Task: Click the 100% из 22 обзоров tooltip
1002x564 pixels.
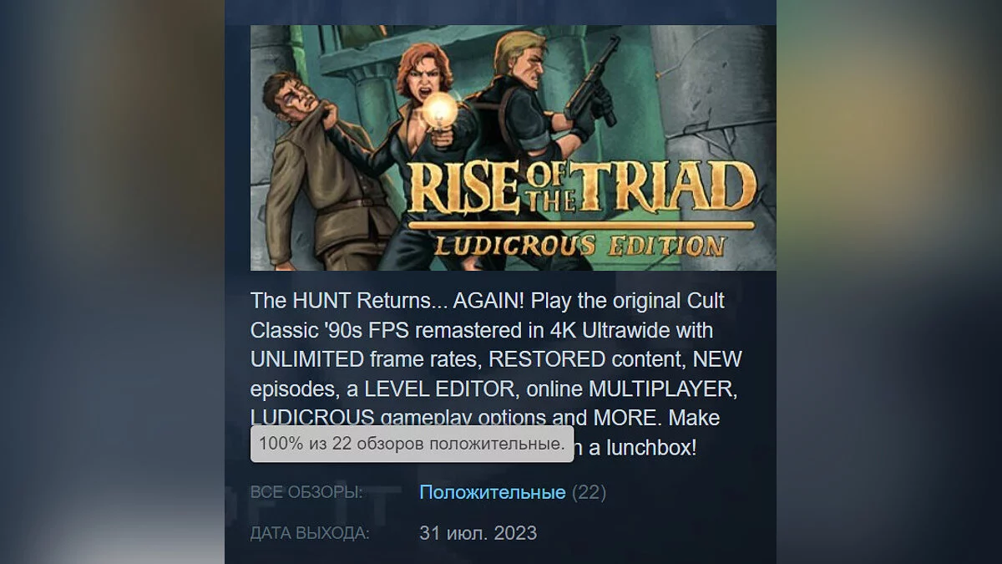Action: pos(412,444)
